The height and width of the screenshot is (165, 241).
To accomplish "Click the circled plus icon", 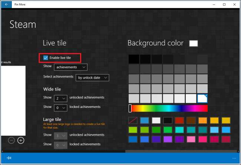I will 21,140.
